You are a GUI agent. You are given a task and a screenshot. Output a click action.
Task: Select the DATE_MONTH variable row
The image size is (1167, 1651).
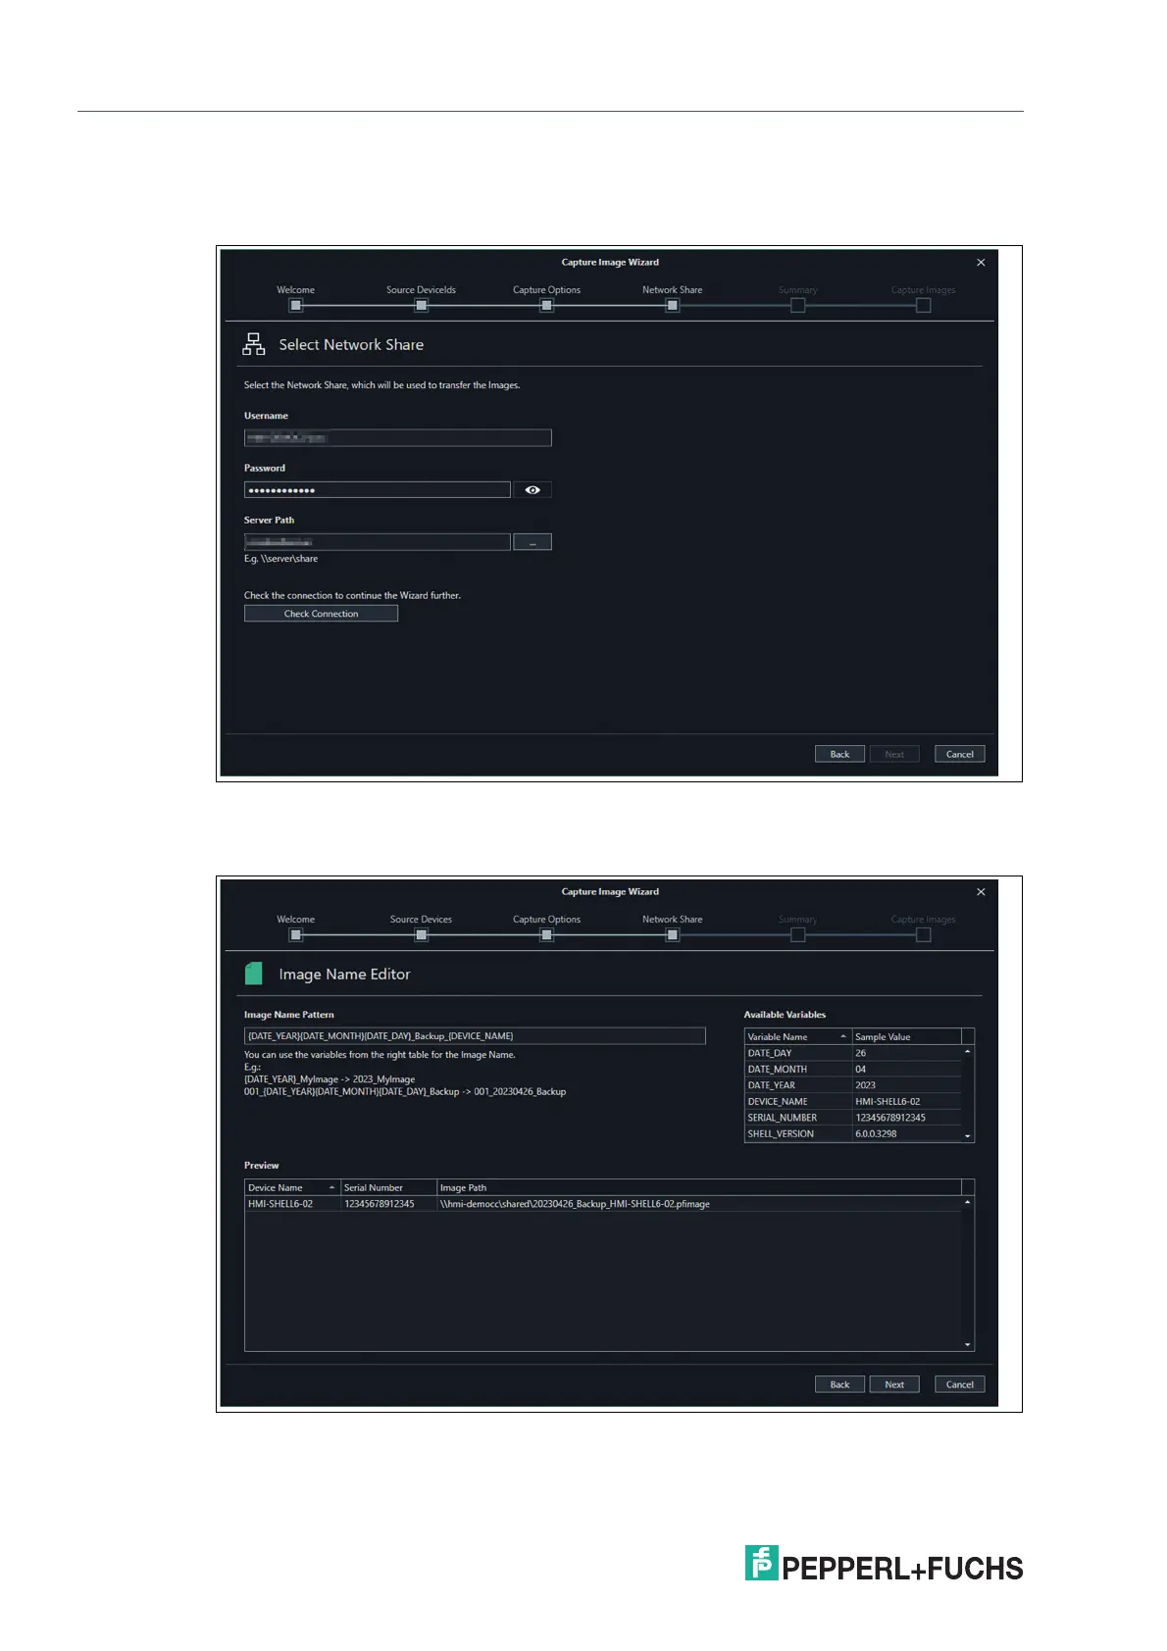coord(853,1070)
